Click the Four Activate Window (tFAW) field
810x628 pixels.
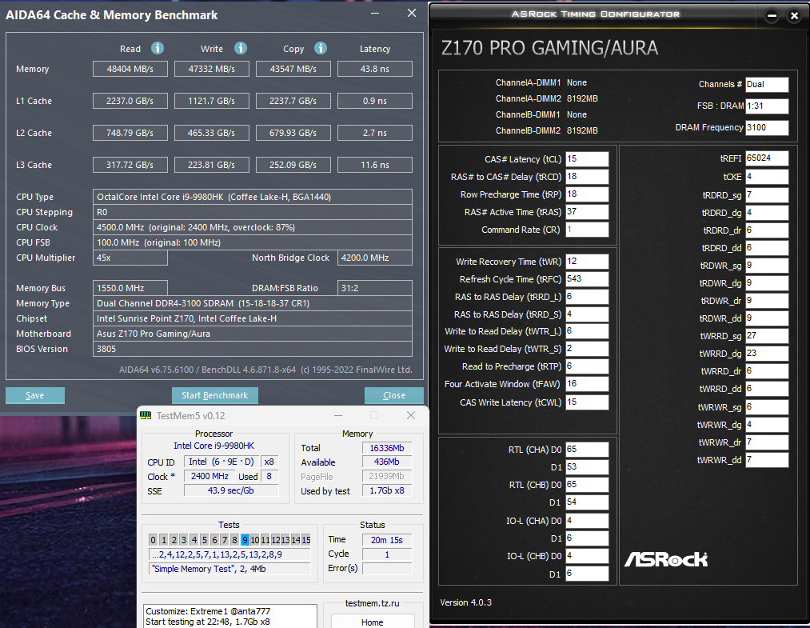pyautogui.click(x=588, y=384)
